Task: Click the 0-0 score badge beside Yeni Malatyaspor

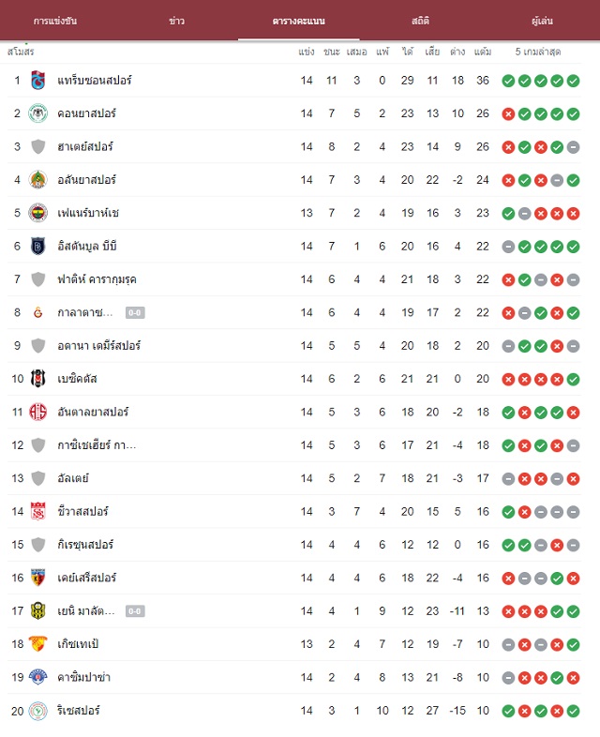Action: (x=135, y=611)
